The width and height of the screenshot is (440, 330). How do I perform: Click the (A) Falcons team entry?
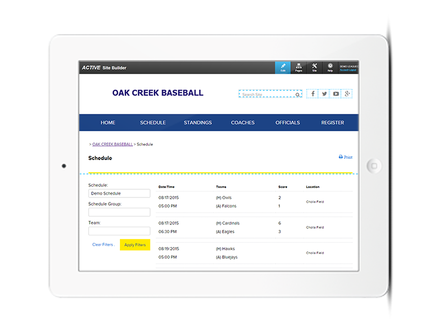click(x=226, y=206)
